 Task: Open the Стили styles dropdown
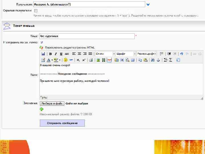click(x=105, y=54)
